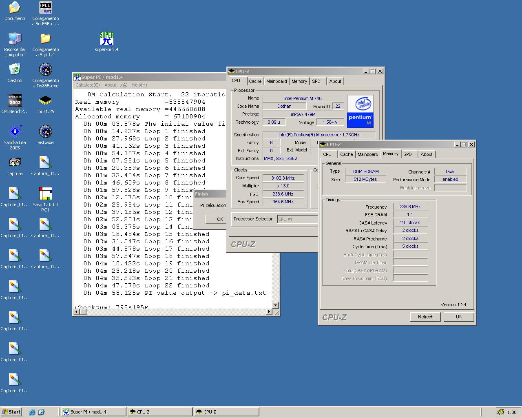Launch Yasp 1.0.0.0 RC1 icon

[45, 193]
